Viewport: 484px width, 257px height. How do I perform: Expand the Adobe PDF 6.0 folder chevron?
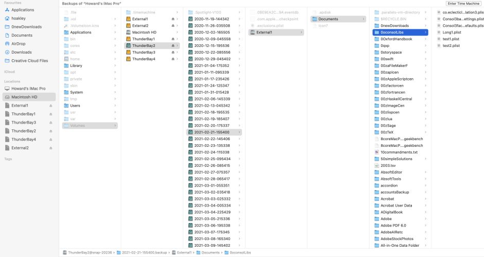[426, 226]
